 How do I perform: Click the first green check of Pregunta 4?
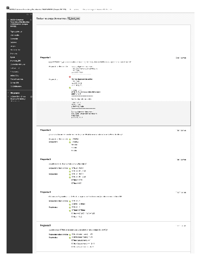[x=70, y=201]
